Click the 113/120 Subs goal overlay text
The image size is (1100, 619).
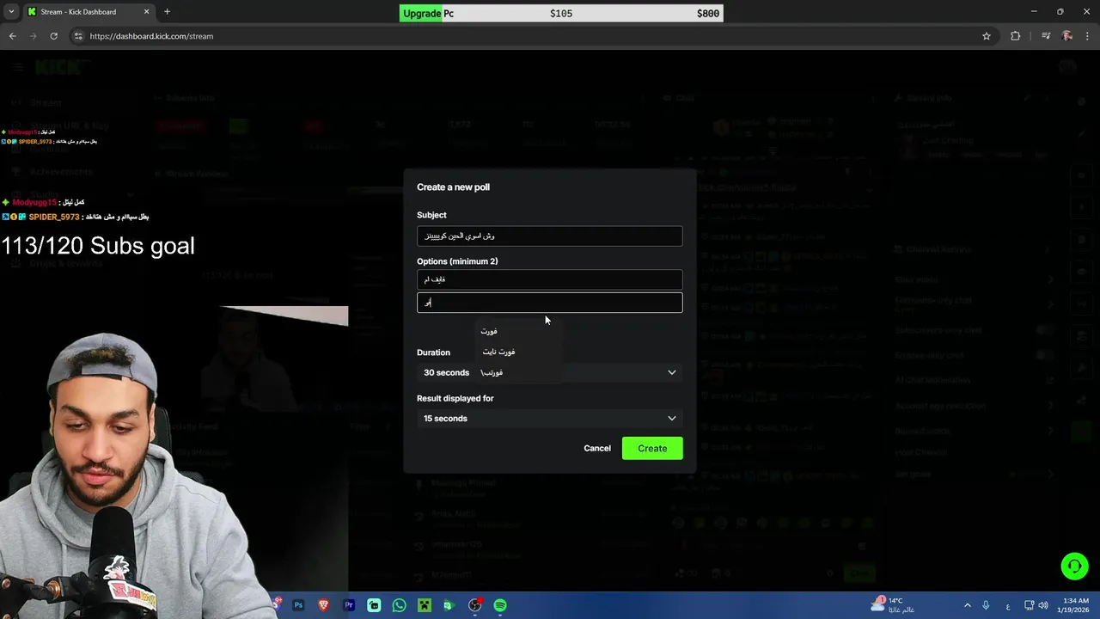point(98,246)
